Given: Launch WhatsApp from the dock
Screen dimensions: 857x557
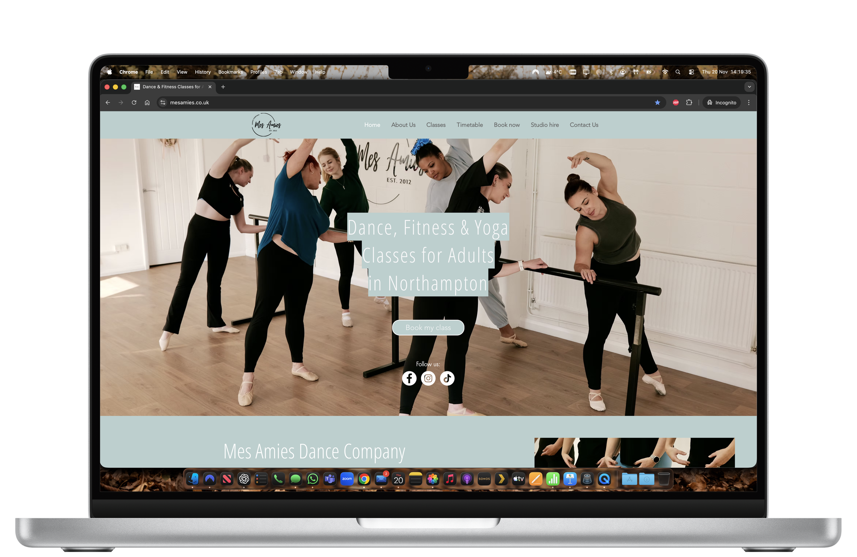Looking at the screenshot, I should [313, 479].
